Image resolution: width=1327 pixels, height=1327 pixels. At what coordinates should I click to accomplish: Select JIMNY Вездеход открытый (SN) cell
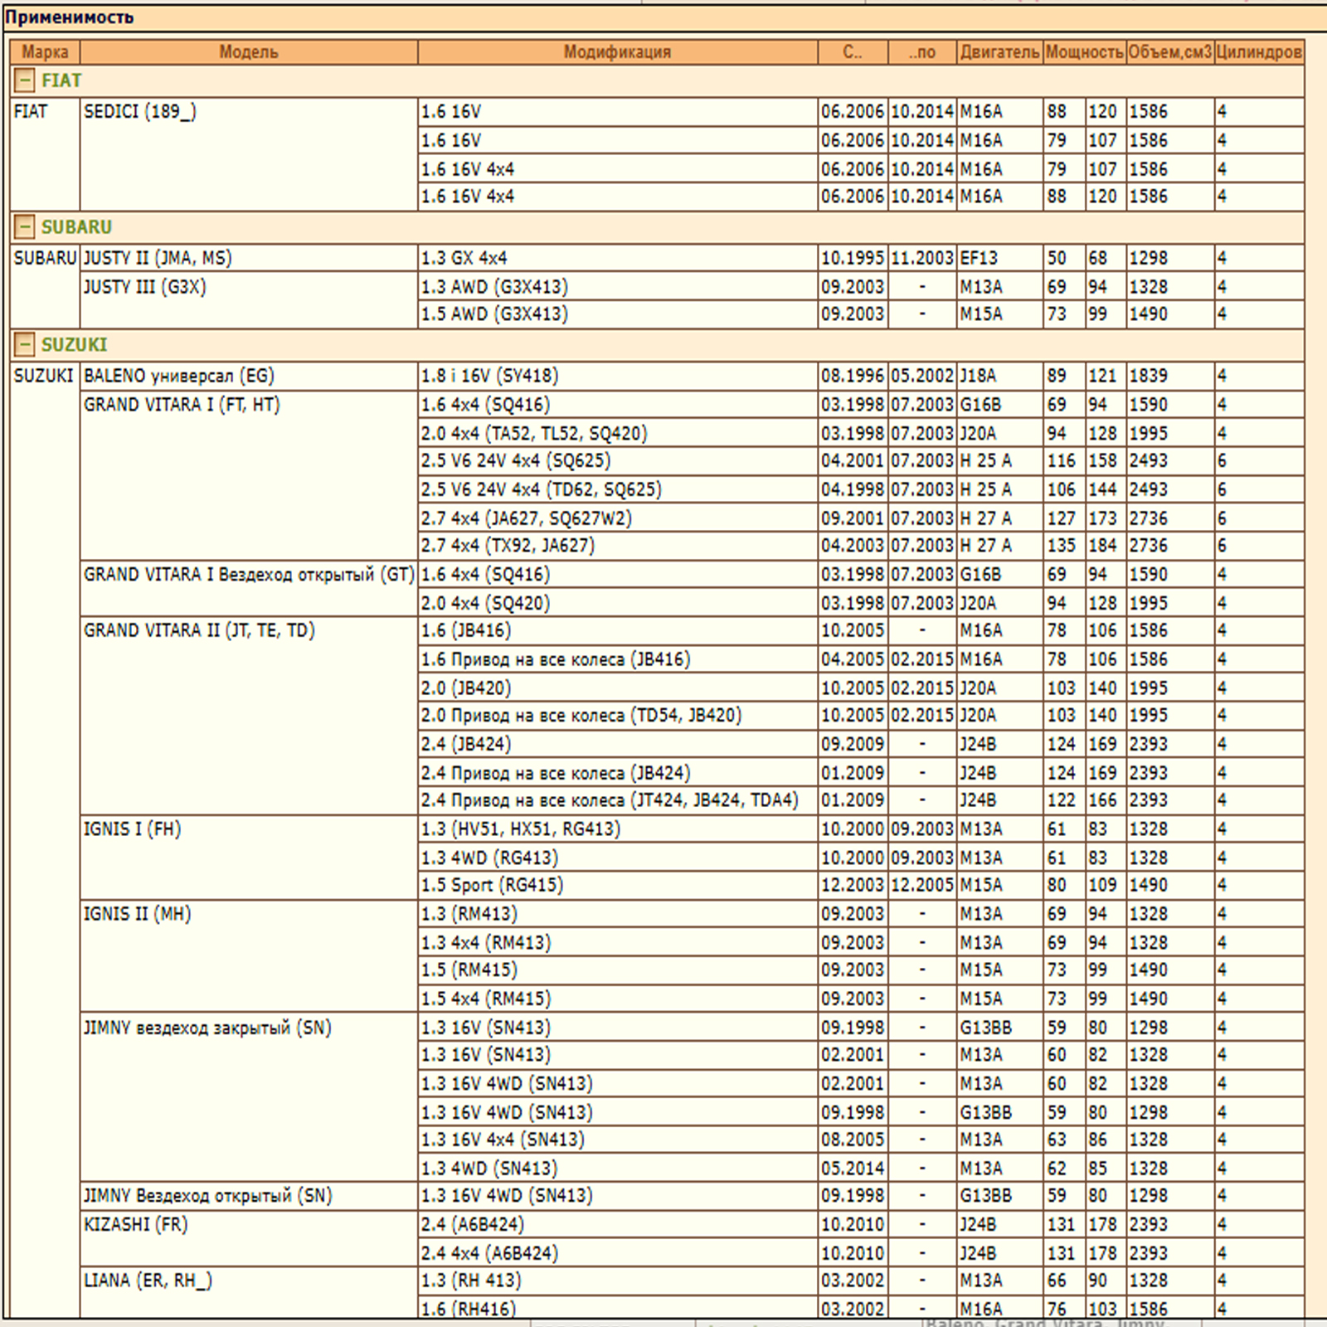(207, 1196)
